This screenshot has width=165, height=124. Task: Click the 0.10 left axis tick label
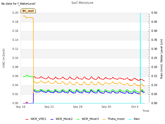click(15, 58)
